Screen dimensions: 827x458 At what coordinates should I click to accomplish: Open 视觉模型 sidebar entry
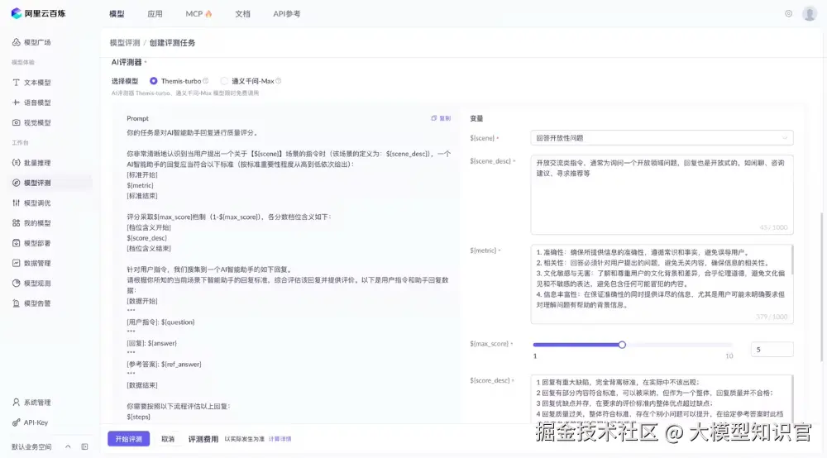click(37, 122)
